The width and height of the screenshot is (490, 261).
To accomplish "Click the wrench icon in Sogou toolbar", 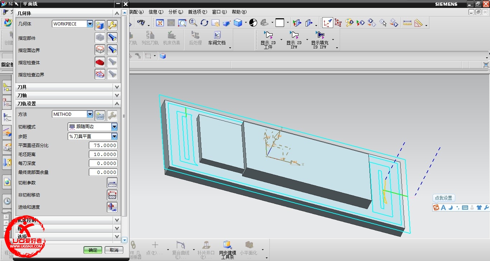I will pyautogui.click(x=486, y=207).
